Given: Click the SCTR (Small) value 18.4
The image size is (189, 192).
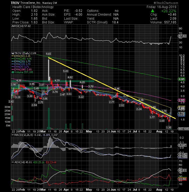Looking at the screenshot, I should click(x=115, y=22).
